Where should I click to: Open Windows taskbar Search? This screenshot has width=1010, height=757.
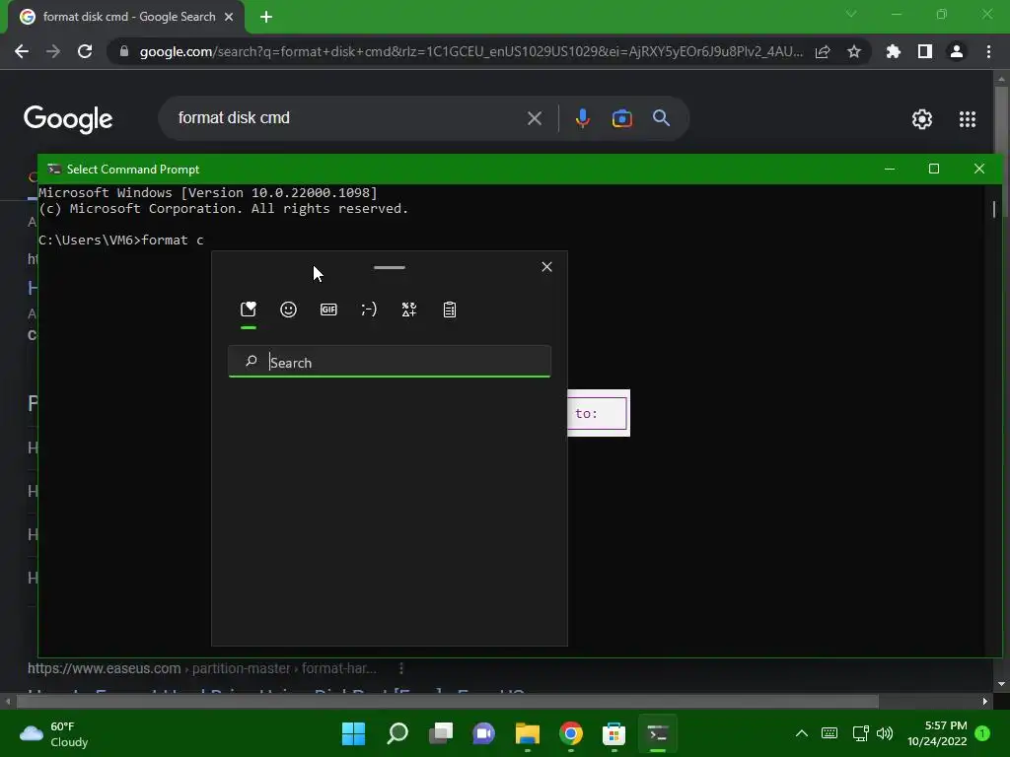click(x=397, y=733)
